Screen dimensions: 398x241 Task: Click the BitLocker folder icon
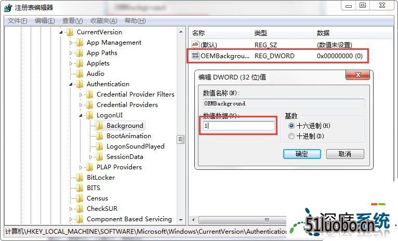79,177
